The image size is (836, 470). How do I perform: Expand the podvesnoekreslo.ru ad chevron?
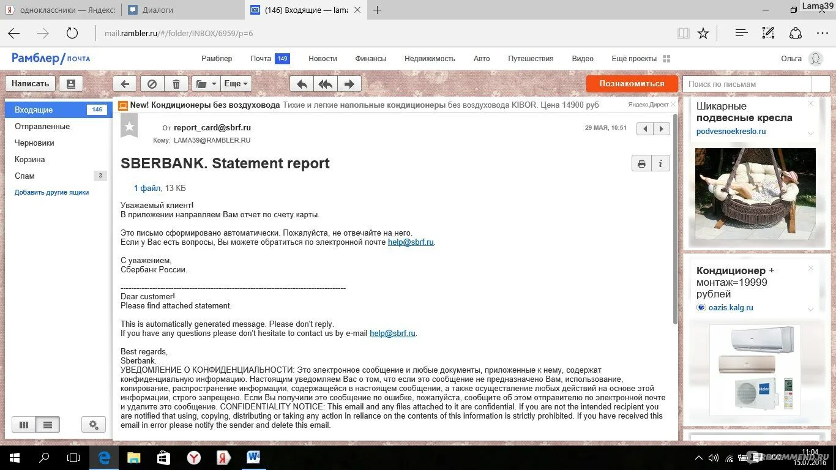click(x=811, y=133)
